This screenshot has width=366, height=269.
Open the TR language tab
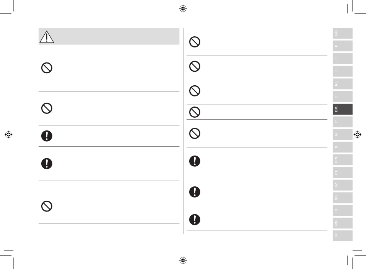pyautogui.click(x=342, y=235)
